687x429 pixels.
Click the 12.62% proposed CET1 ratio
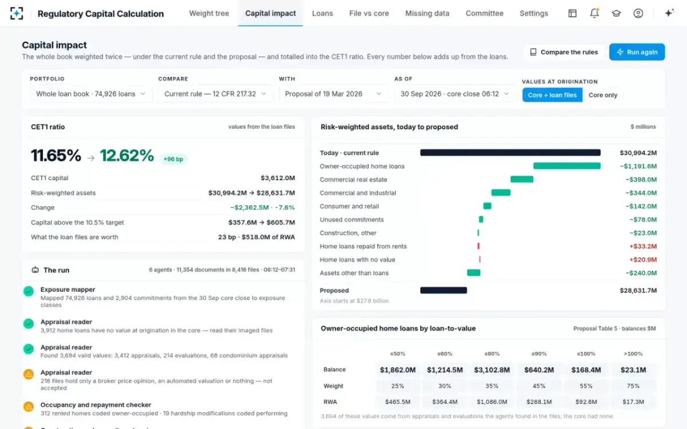[x=127, y=156]
